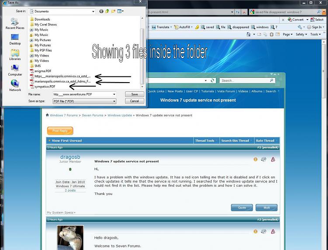Click the yellow highlighter toolbar icon
The image size is (328, 250).
(x=197, y=27)
